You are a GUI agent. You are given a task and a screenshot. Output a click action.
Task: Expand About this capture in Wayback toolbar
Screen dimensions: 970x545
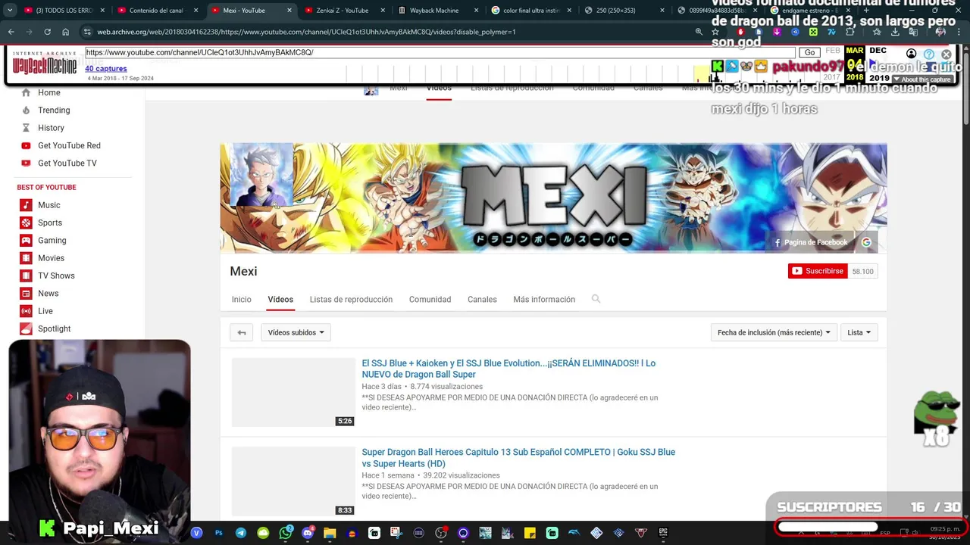point(921,79)
